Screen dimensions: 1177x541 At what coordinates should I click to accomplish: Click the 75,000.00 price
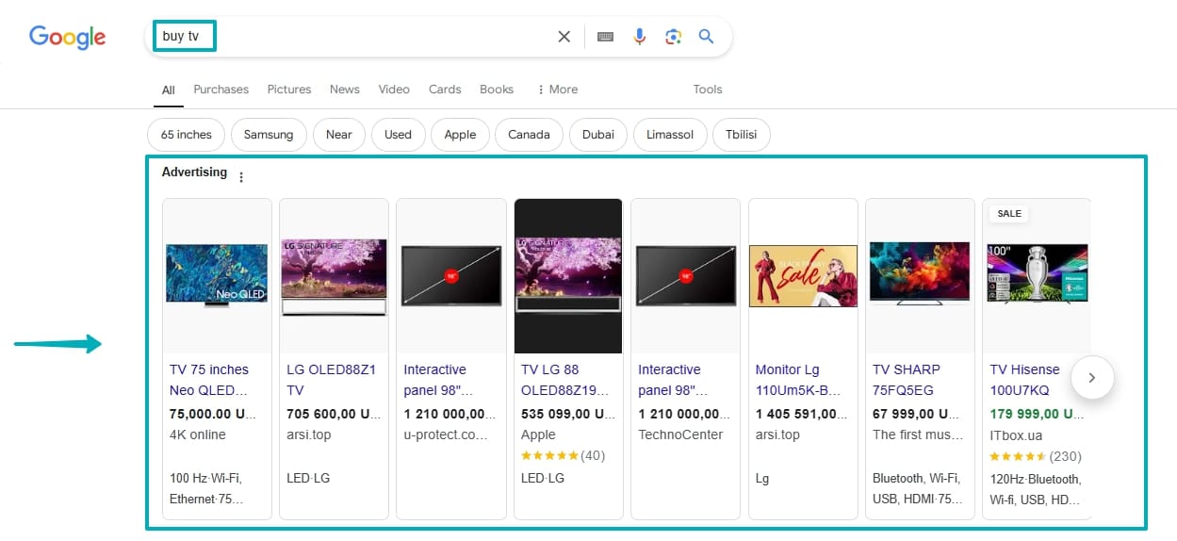(x=213, y=414)
